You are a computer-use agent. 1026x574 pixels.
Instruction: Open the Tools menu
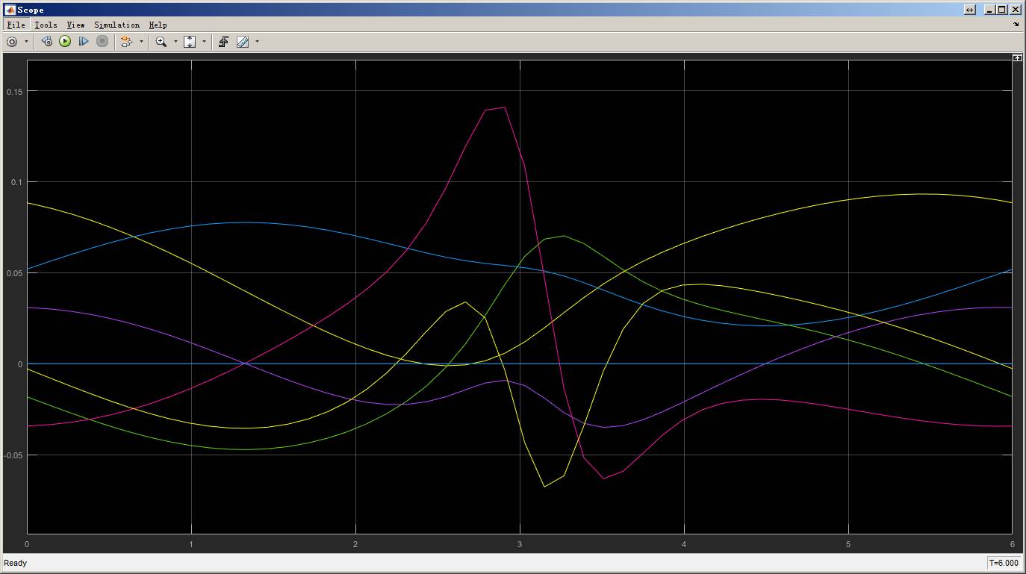pos(46,25)
